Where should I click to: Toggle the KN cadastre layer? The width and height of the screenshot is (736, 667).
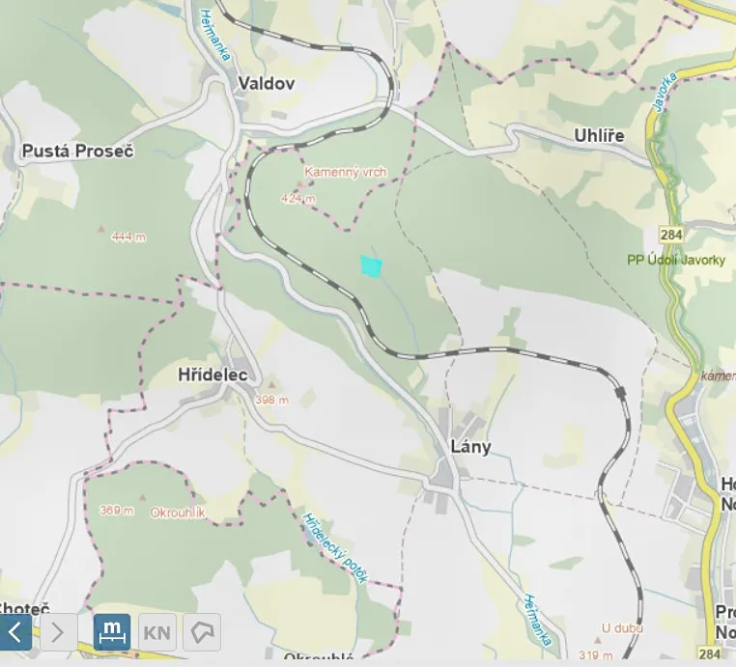(157, 632)
